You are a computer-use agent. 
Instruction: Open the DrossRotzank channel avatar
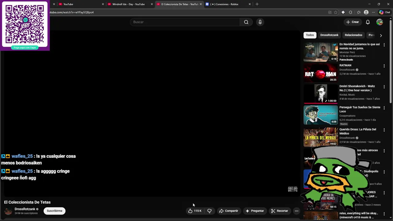coord(8,211)
